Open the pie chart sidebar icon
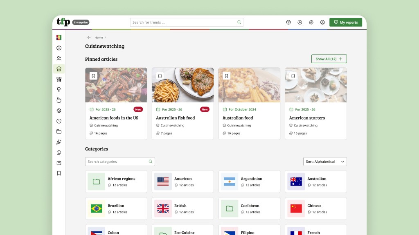This screenshot has height=235, width=419. (59, 121)
